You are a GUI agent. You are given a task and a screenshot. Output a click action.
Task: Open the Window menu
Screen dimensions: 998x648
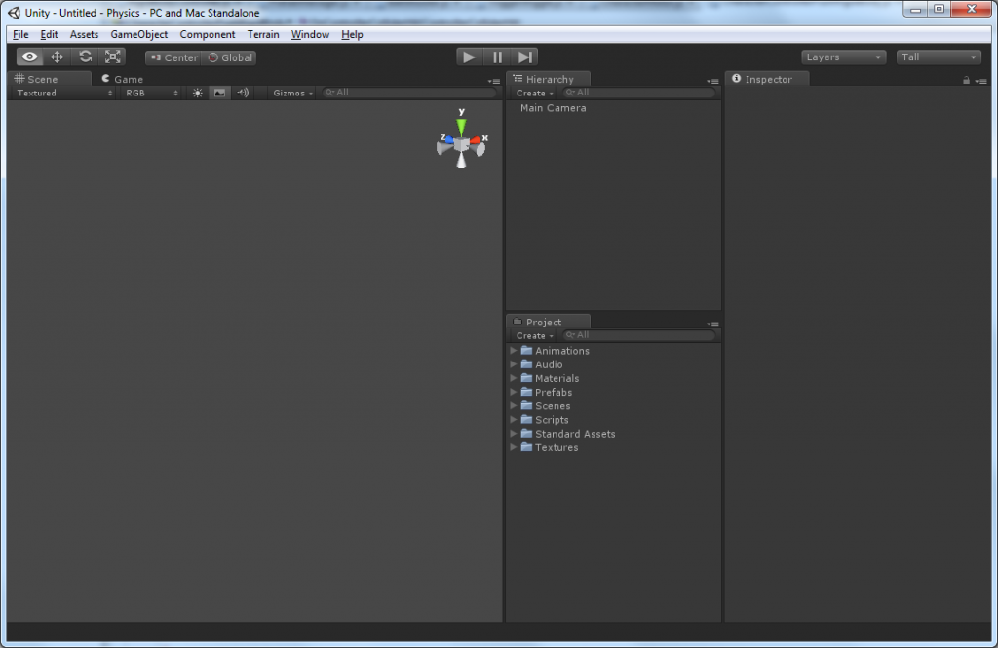[310, 34]
